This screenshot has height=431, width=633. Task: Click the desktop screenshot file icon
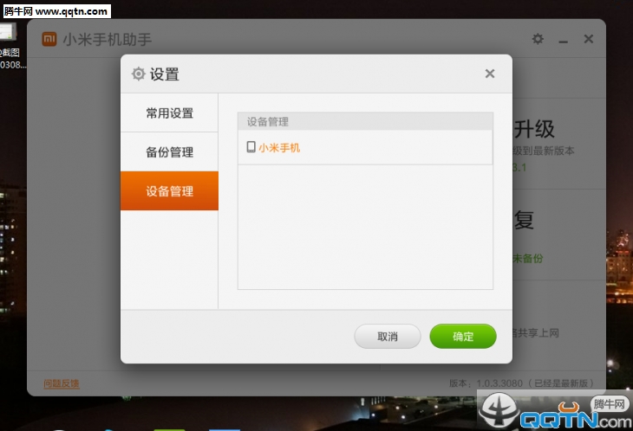8,32
